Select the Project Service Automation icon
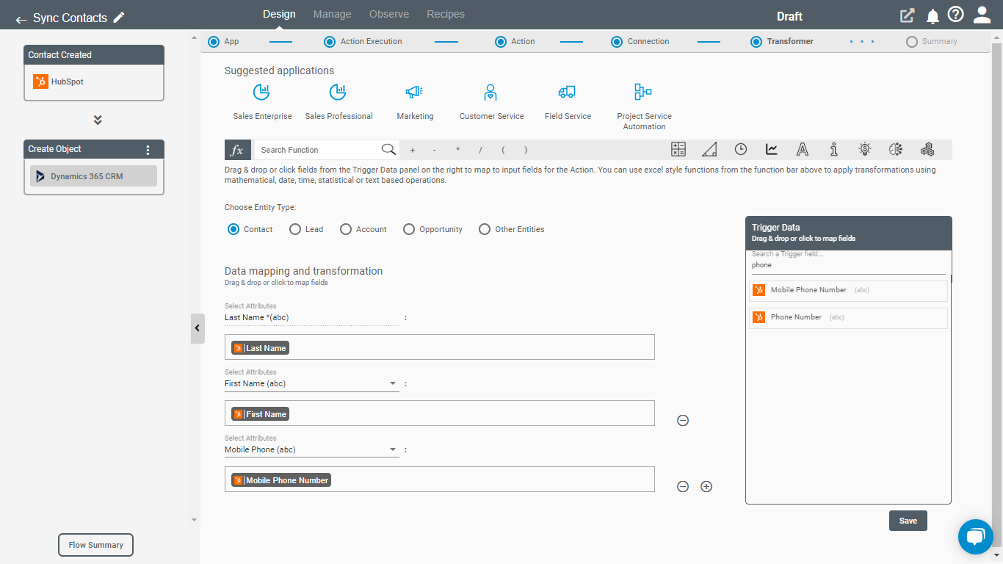1003x564 pixels. tap(643, 92)
